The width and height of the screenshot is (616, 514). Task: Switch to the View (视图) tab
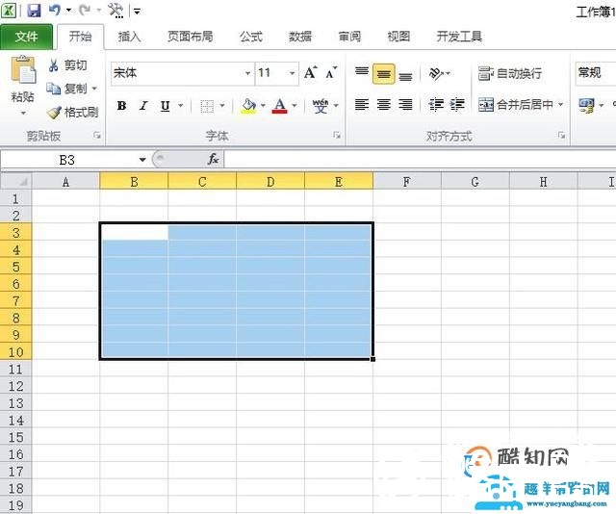[398, 37]
